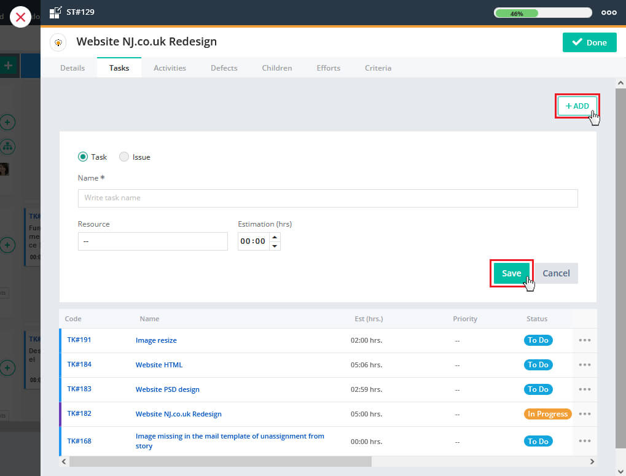The height and width of the screenshot is (476, 626).
Task: Open the row actions menu for Image resize
Action: coord(584,340)
